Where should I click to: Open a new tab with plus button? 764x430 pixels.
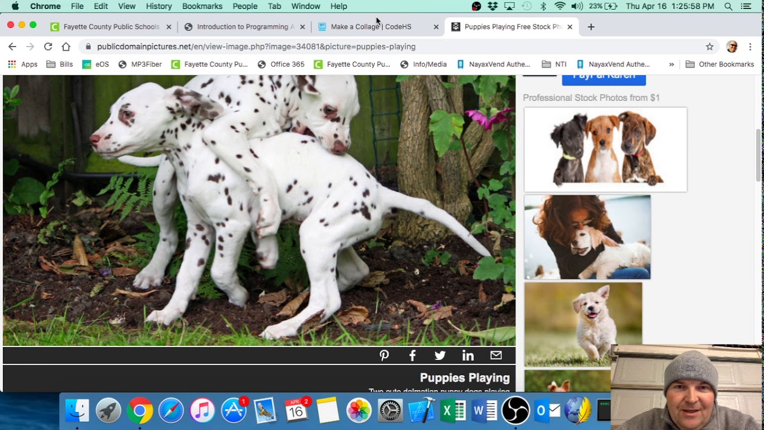click(591, 27)
